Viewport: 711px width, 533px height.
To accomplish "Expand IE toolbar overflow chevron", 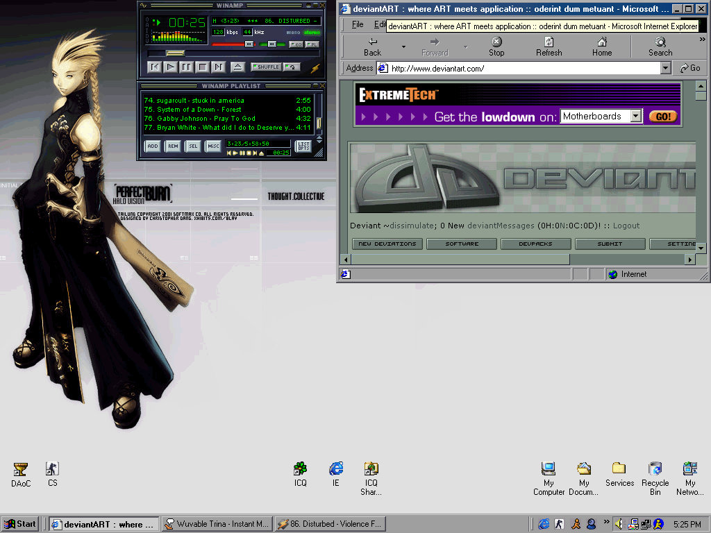I will coord(703,40).
